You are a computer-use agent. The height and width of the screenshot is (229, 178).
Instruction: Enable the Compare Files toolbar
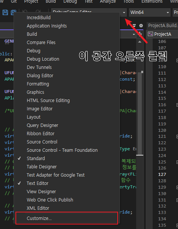[67, 43]
